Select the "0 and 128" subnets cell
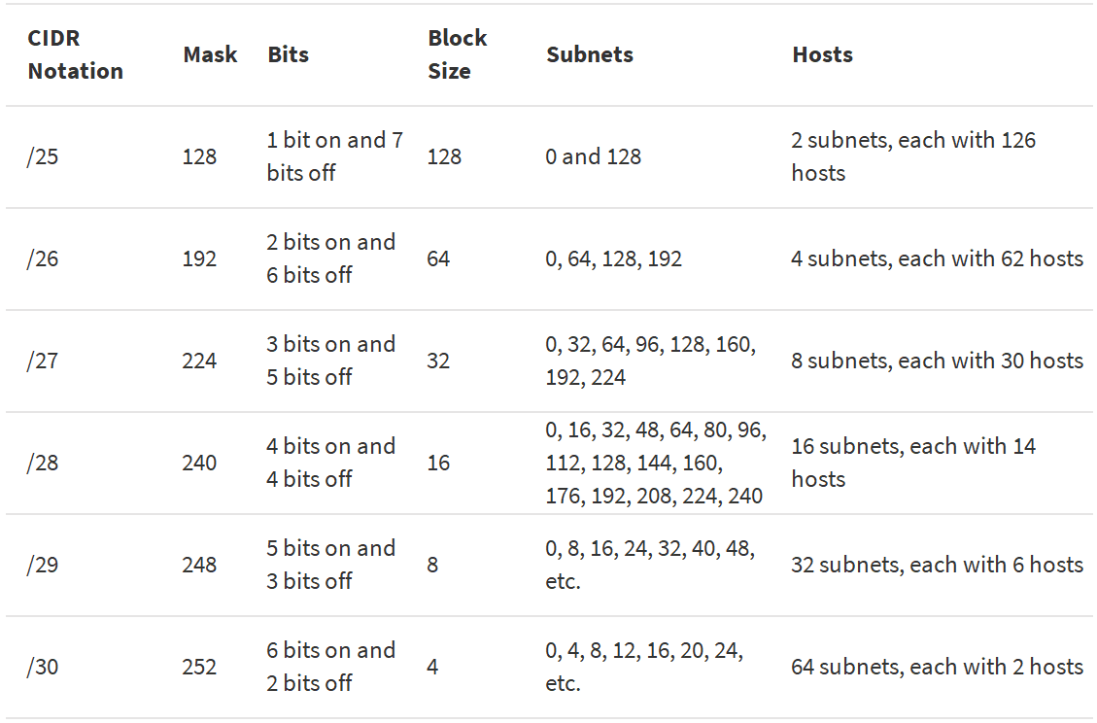The height and width of the screenshot is (723, 1097). pos(593,156)
